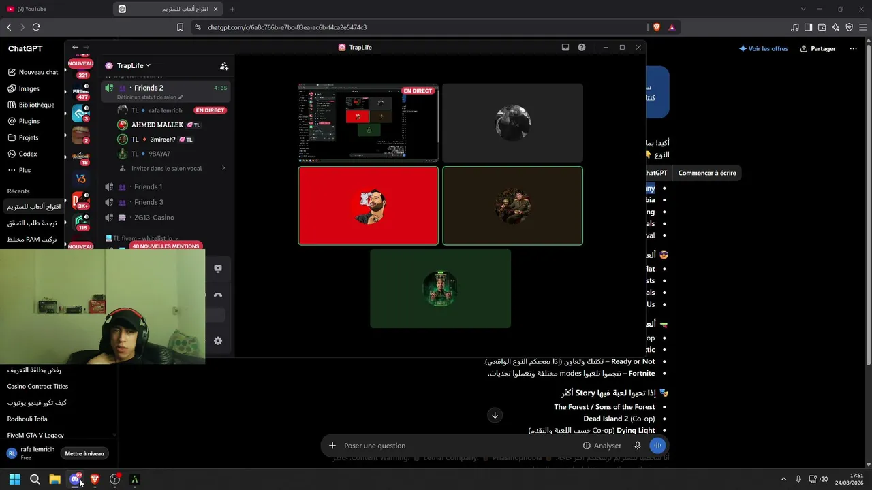This screenshot has height=490, width=872.
Task: Open the Casino Contract Titles chat
Action: point(37,387)
